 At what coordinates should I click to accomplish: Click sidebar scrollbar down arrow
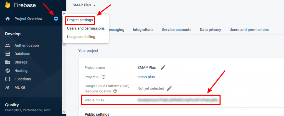[x=64, y=112]
